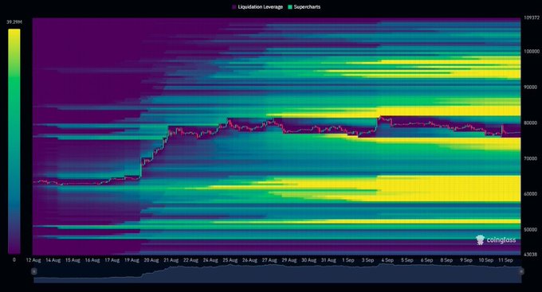
Task: Click the 24 Aug date label
Action: (x=210, y=260)
